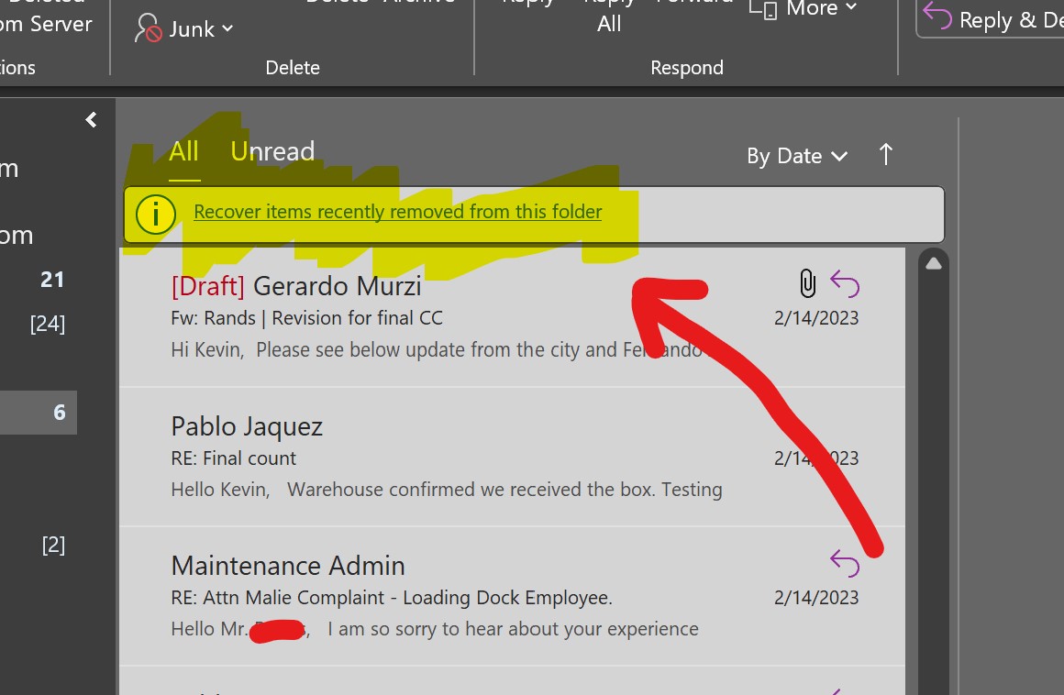Open the By Date sort dropdown

pyautogui.click(x=797, y=156)
